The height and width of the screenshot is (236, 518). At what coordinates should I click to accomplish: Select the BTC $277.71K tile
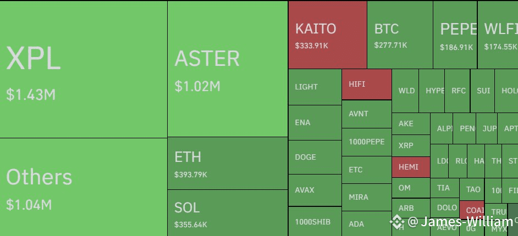(400, 35)
